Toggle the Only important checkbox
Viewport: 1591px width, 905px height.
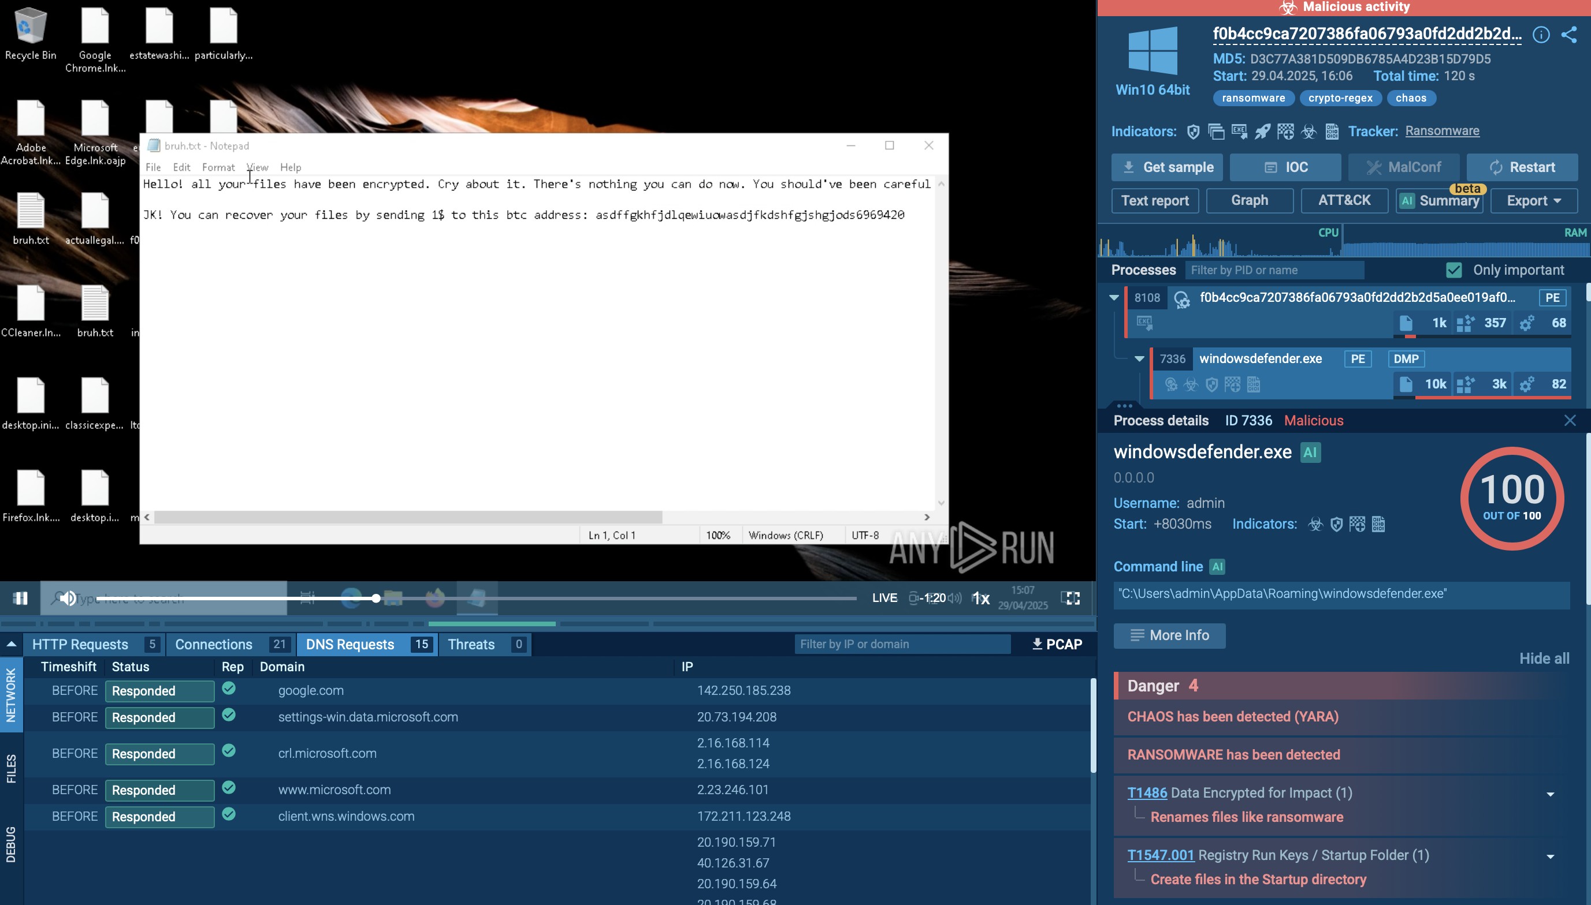coord(1454,270)
